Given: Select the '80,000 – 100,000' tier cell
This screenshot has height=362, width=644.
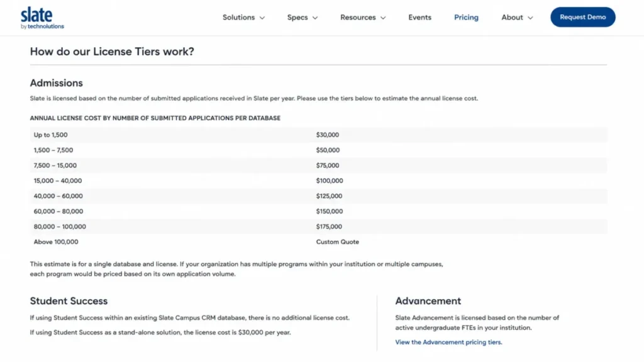Looking at the screenshot, I should pyautogui.click(x=60, y=226).
